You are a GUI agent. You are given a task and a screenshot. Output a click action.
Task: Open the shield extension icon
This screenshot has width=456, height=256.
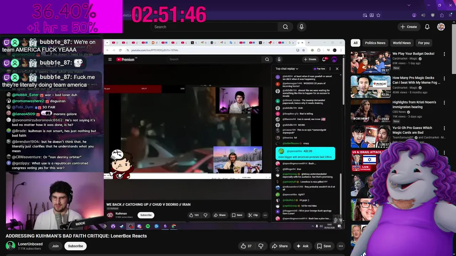coord(432,15)
